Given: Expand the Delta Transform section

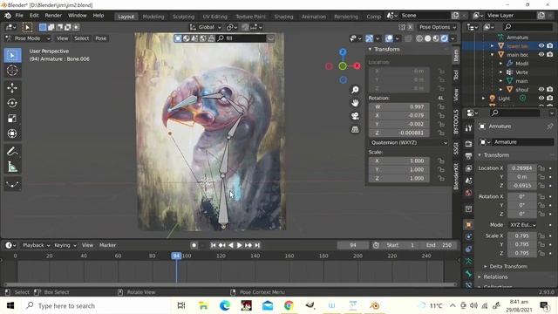Looking at the screenshot, I should 485,267.
